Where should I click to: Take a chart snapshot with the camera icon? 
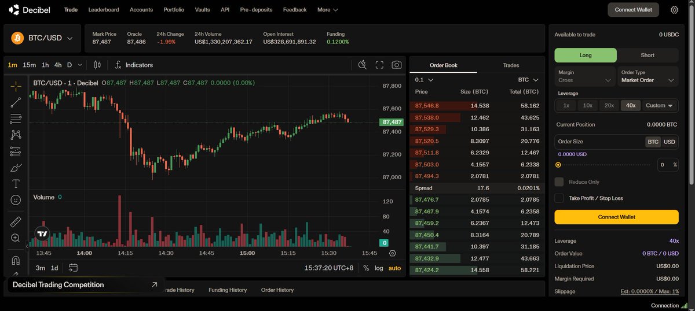[396, 65]
